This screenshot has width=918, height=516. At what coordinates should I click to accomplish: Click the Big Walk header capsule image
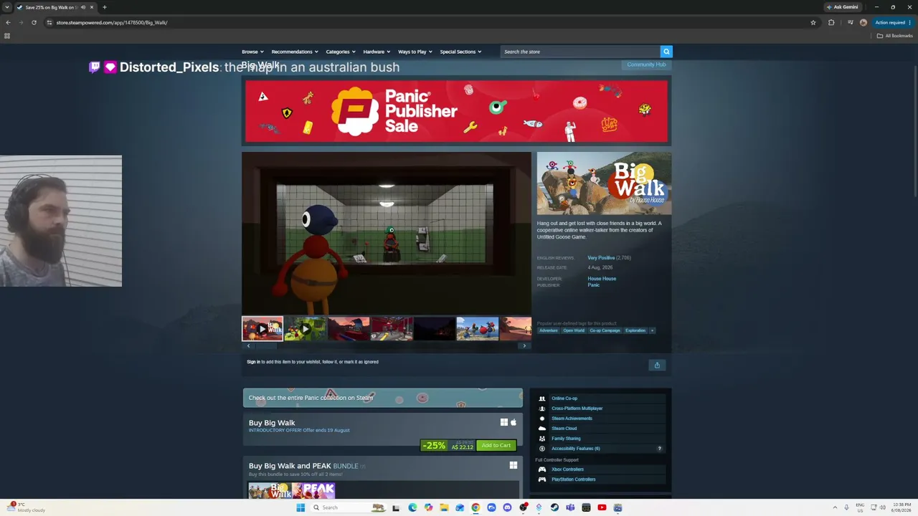pyautogui.click(x=605, y=183)
